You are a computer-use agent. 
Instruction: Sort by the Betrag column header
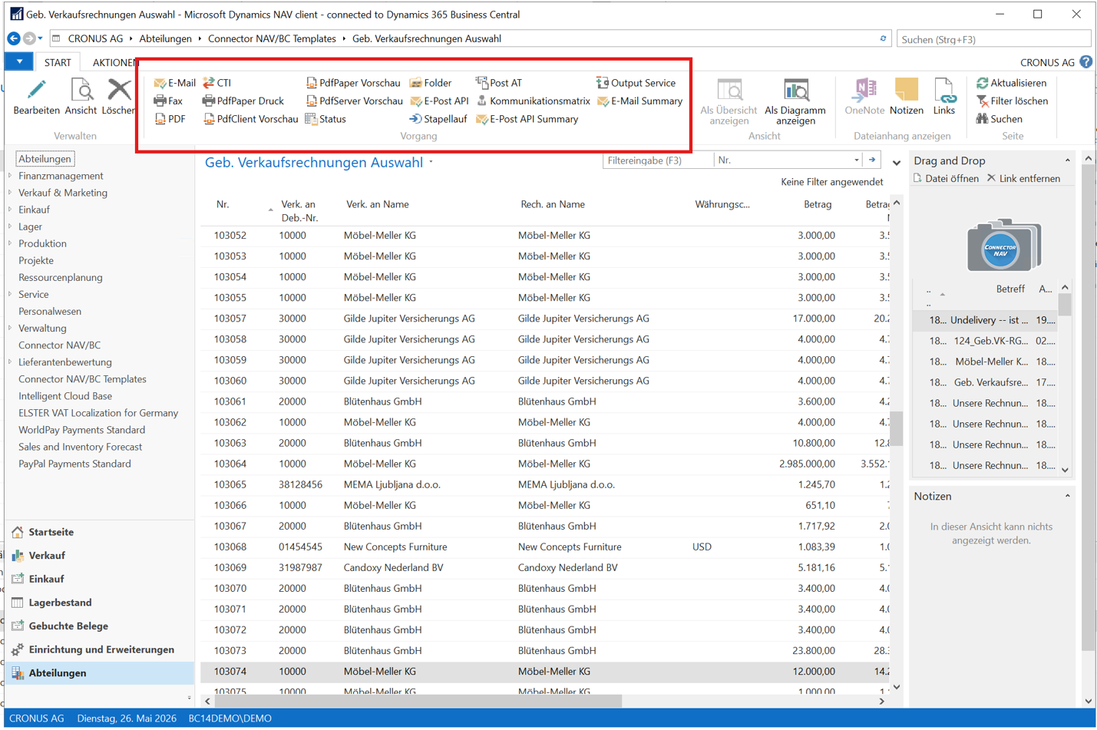818,204
